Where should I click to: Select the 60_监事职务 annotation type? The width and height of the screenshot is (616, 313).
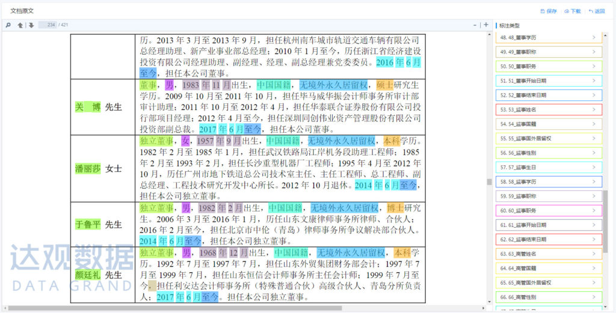[x=549, y=211]
